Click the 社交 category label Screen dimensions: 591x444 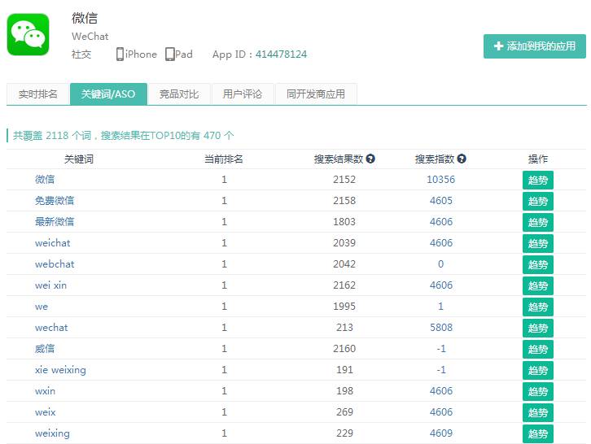81,54
